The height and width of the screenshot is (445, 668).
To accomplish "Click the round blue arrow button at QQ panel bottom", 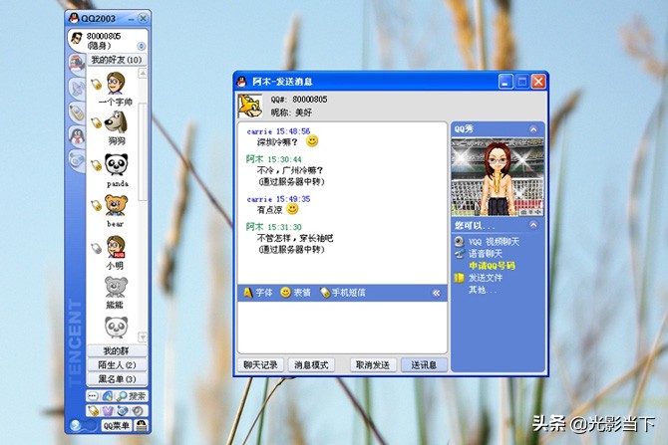I will pos(76,425).
